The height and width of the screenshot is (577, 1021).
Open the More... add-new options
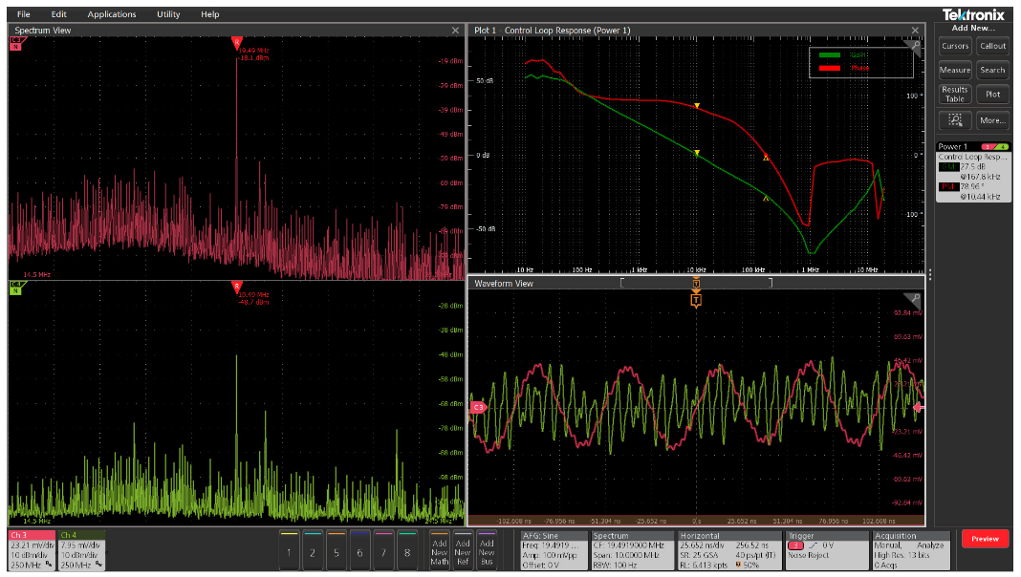pyautogui.click(x=992, y=120)
